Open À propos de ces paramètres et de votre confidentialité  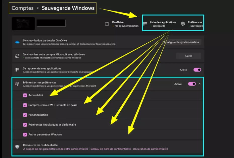point(56,149)
